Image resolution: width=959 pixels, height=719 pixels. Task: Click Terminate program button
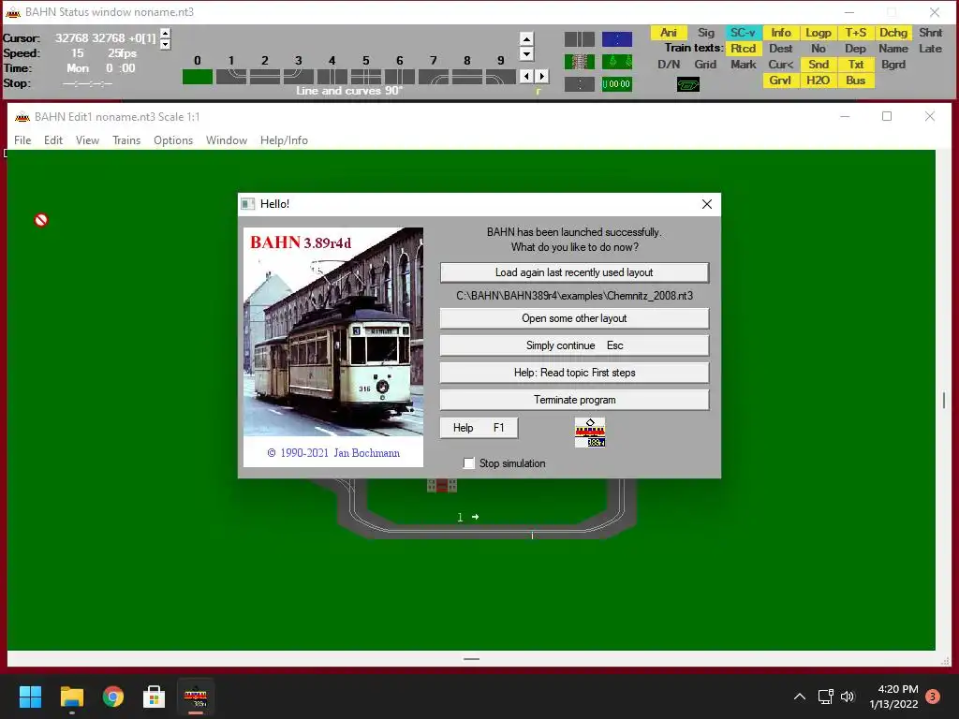574,400
